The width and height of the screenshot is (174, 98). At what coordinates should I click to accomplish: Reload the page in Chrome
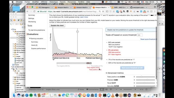34,11
